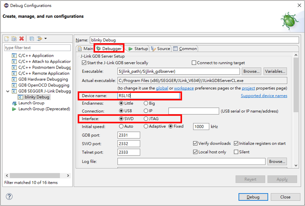Click the help question mark icon
This screenshot has width=305, height=206.
click(9, 197)
